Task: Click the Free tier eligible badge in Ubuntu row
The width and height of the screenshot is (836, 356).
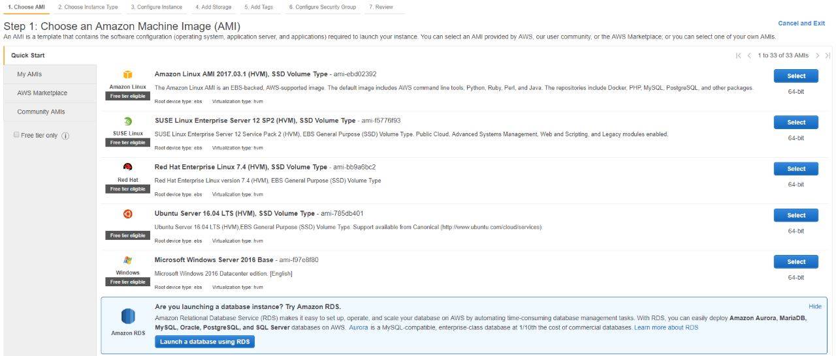Action: pos(128,235)
